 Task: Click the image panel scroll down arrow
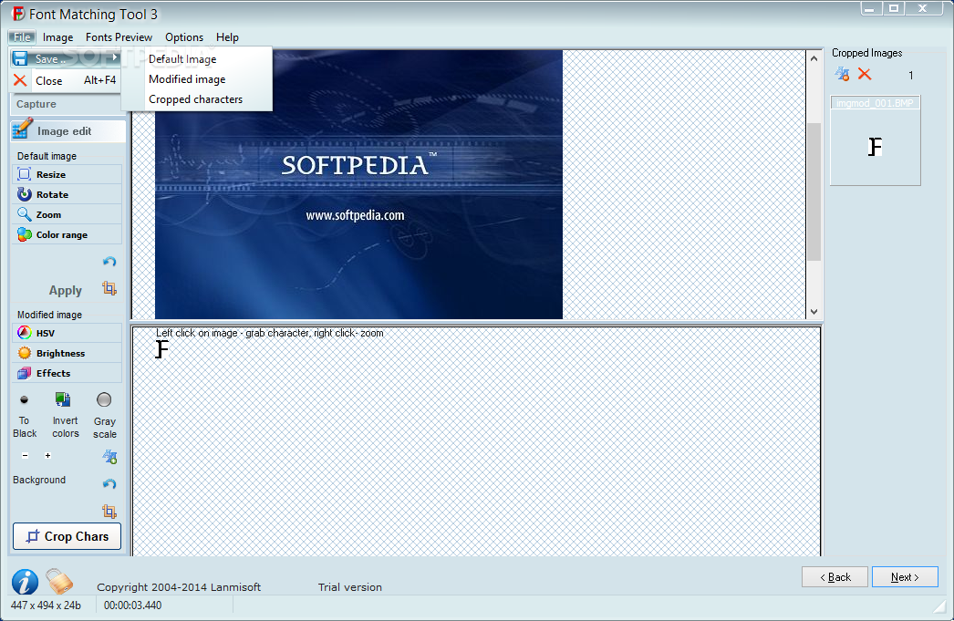(814, 312)
